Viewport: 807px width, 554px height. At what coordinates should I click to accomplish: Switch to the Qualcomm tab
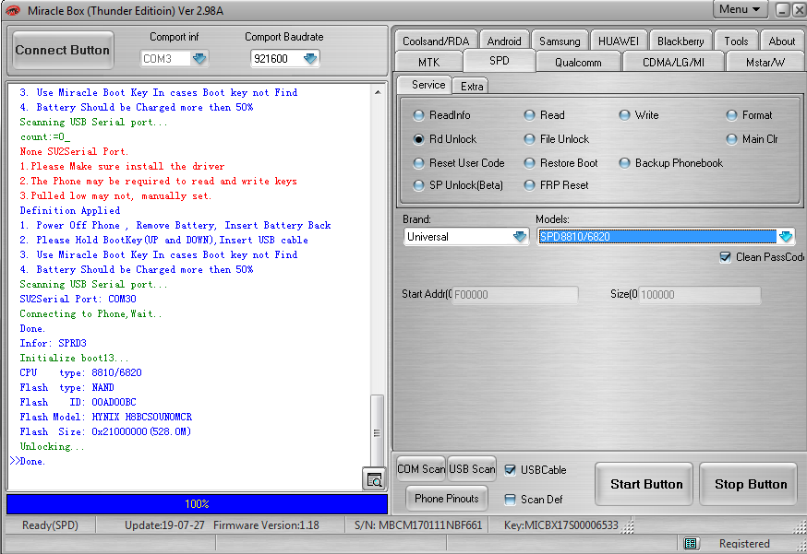pos(579,62)
